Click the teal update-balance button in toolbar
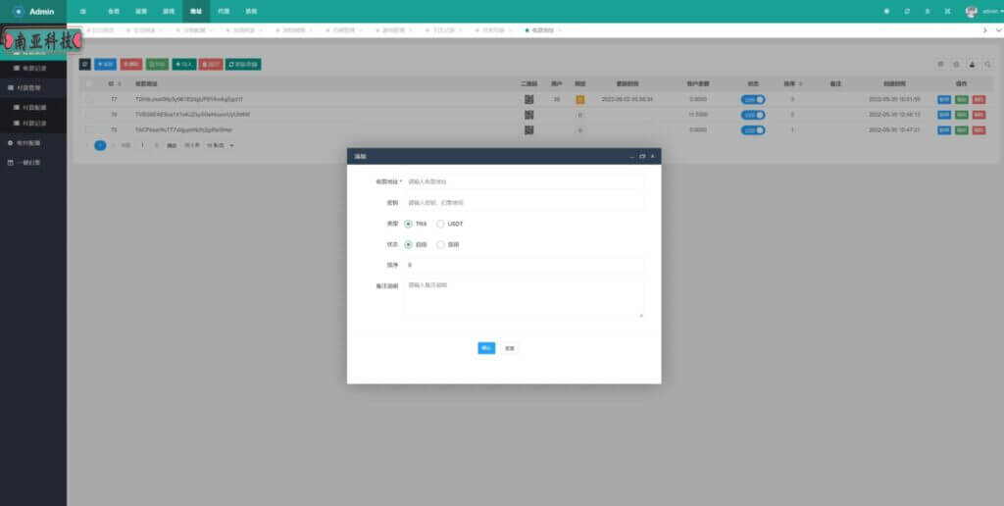 243,64
